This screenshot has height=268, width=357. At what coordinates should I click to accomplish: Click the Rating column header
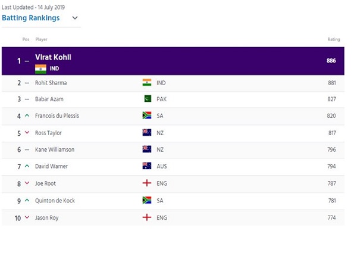coord(334,39)
